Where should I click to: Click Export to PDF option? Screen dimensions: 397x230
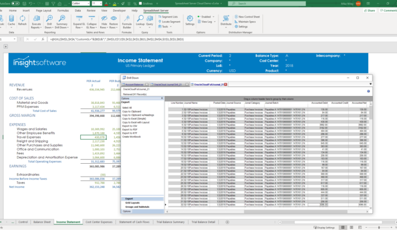click(129, 130)
